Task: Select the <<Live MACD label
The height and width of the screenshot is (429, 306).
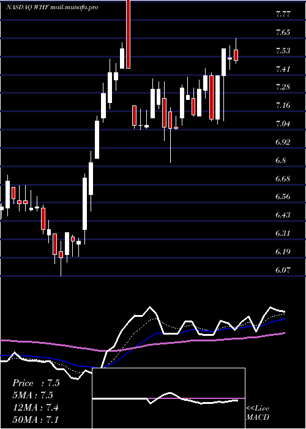Action: click(258, 413)
